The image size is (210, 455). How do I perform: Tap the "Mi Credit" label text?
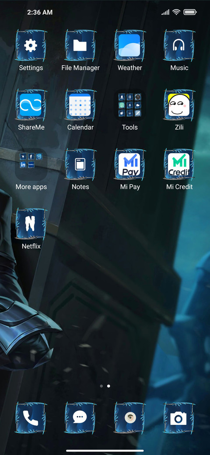(x=179, y=187)
